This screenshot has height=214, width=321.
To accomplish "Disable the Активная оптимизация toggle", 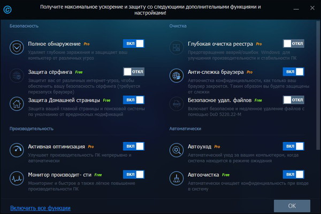I will (133, 146).
